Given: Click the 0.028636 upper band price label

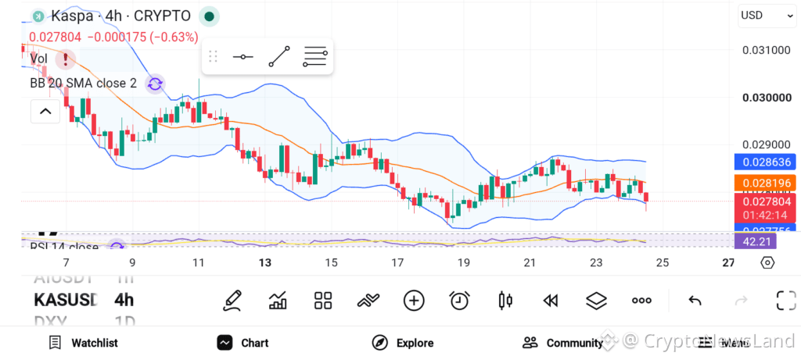Looking at the screenshot, I should tap(765, 162).
